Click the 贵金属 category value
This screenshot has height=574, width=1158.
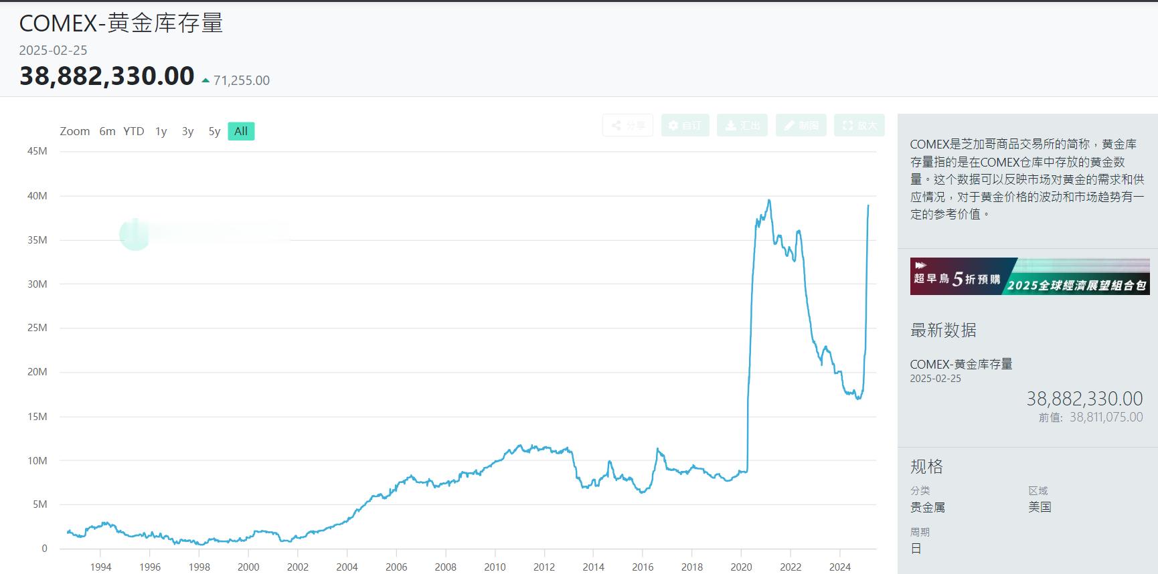pyautogui.click(x=927, y=507)
